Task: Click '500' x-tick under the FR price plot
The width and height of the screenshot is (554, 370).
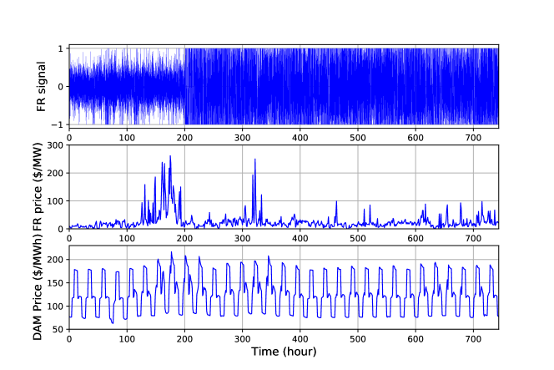Action: 358,239
